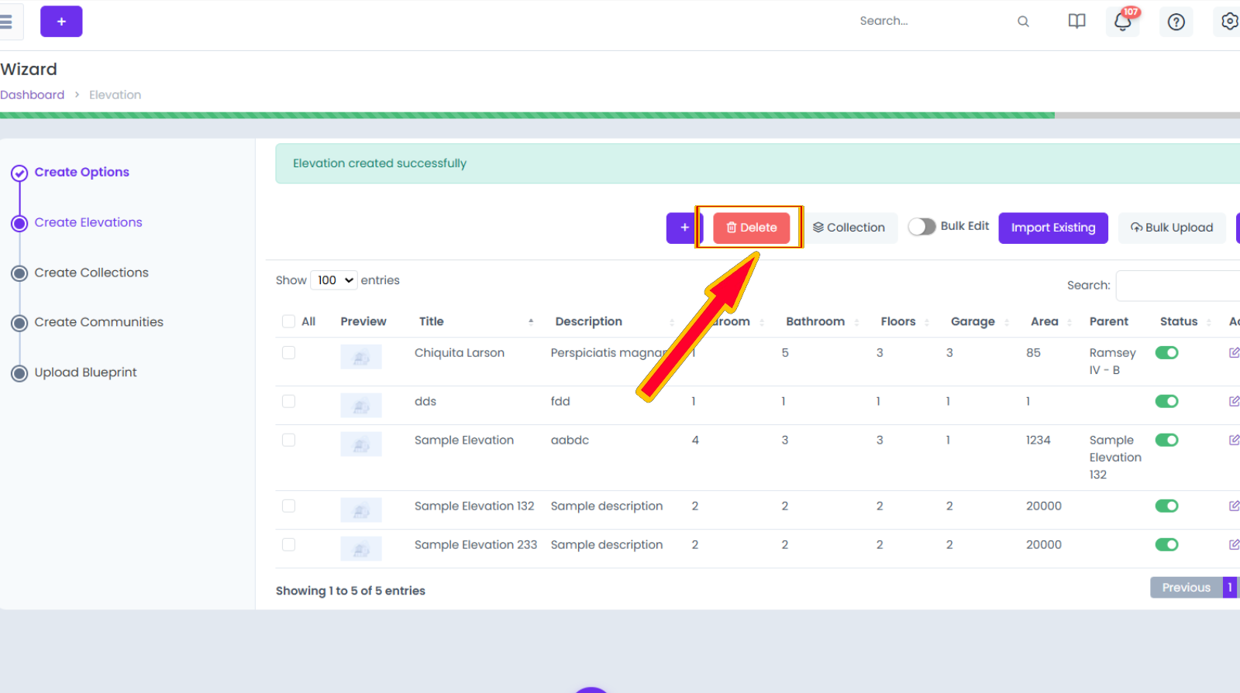Check the dds row checkbox

(x=289, y=401)
